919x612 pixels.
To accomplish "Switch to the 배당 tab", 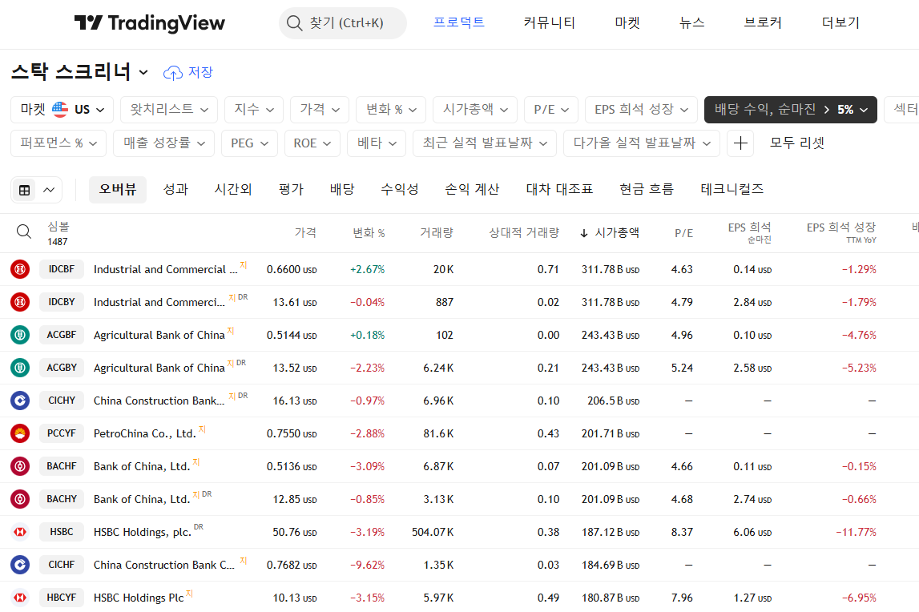I will [341, 189].
